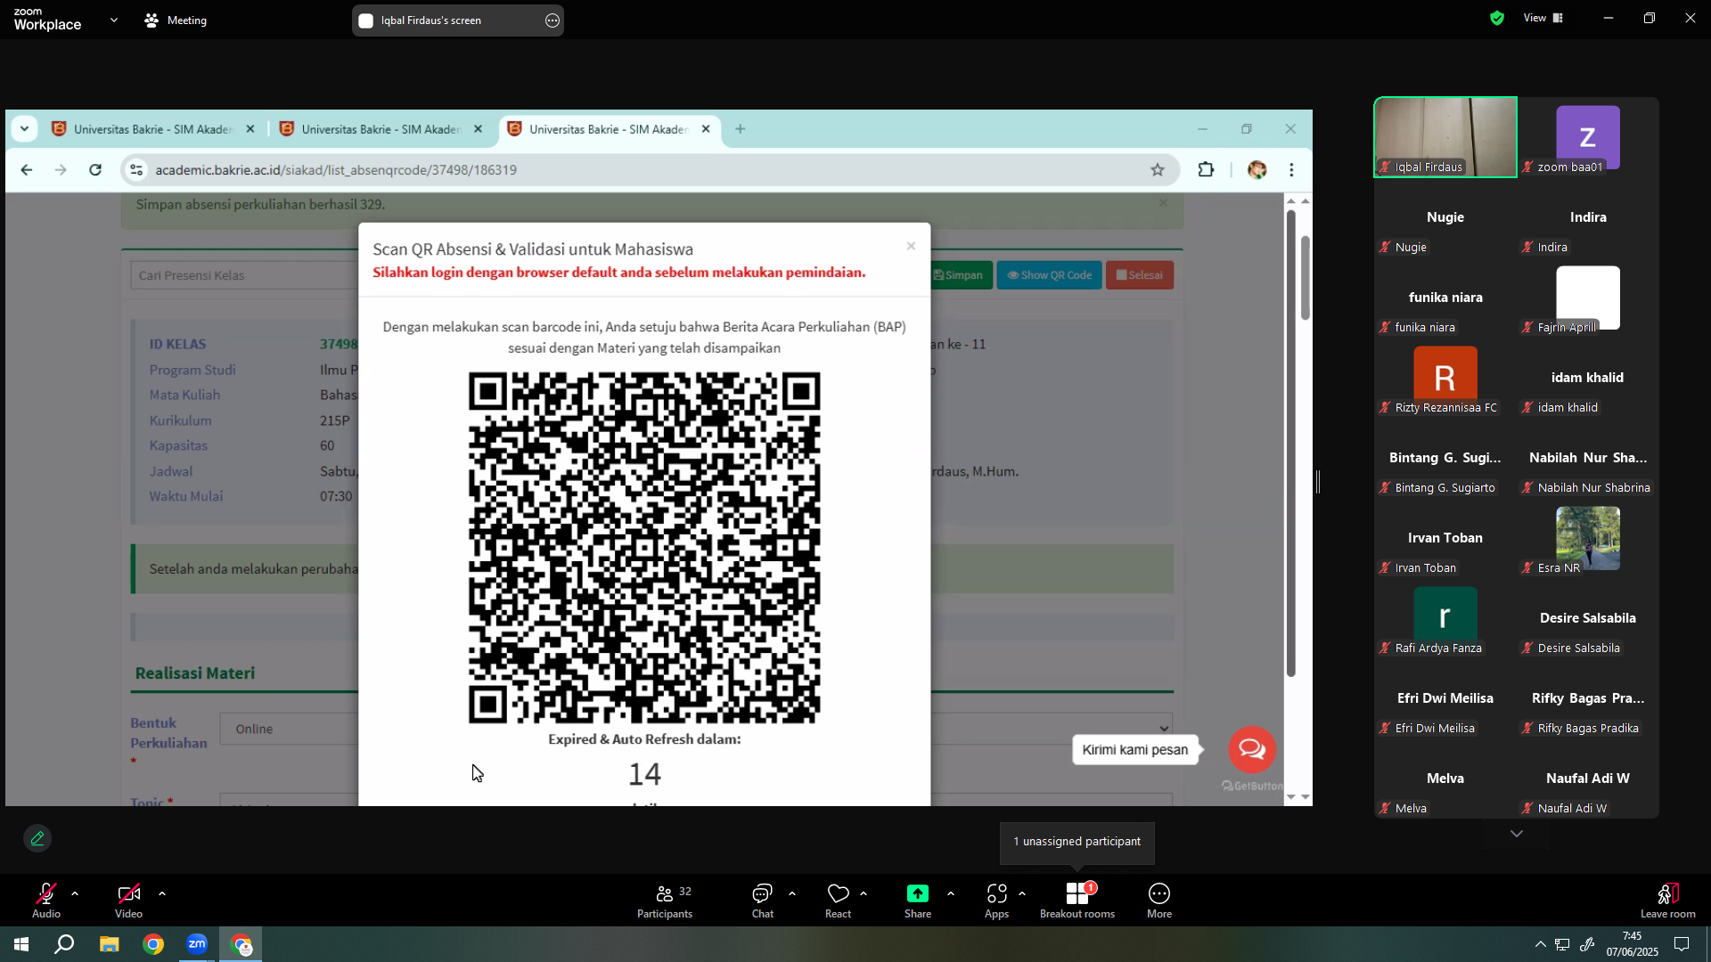Click the red Selesai button
This screenshot has width=1711, height=962.
1140,275
